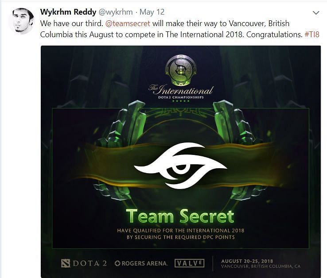Open the embedded Team Secret image
The width and height of the screenshot is (327, 278).
(x=181, y=162)
